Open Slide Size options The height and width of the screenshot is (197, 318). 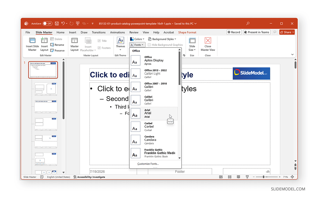click(192, 44)
